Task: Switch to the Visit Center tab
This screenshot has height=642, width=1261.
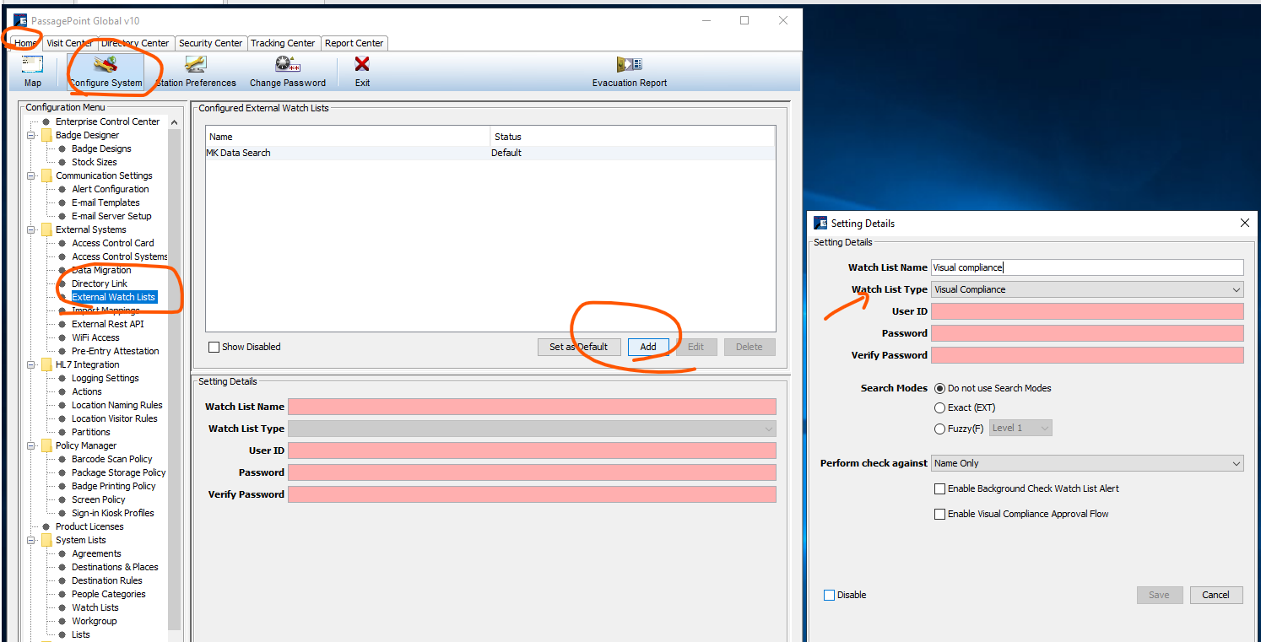Action: coord(69,43)
